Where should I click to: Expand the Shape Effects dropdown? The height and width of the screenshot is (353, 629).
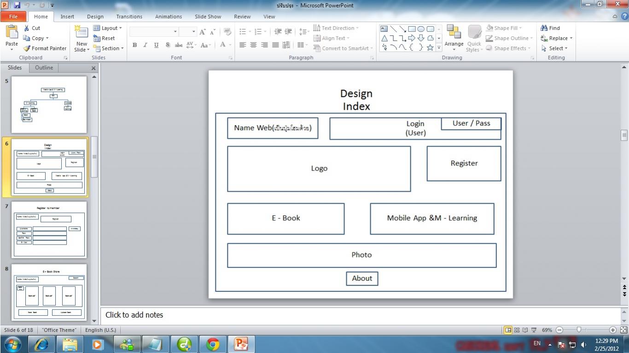[x=509, y=48]
